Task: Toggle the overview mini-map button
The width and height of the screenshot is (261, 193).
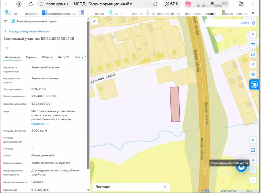Action: coord(253,150)
